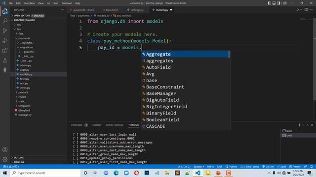316x177 pixels.
Task: Create a new terminal with the plus icon
Action: tap(299, 125)
